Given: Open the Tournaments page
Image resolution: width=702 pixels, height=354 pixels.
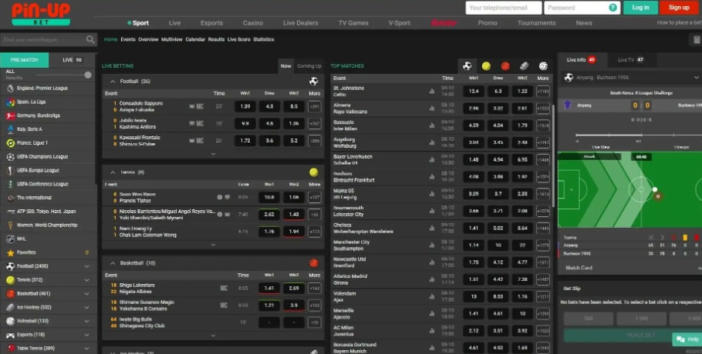Looking at the screenshot, I should click(536, 23).
